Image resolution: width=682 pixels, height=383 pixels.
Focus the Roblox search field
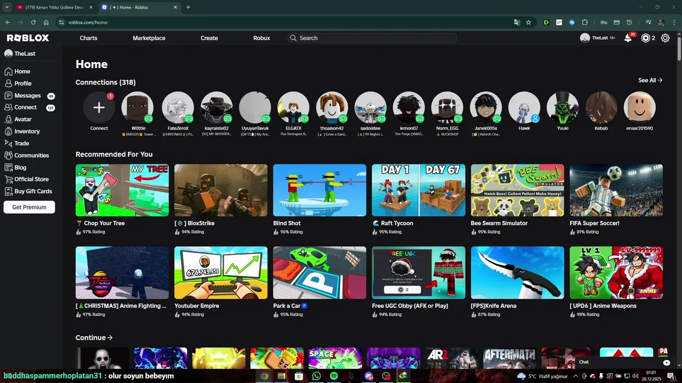pyautogui.click(x=372, y=38)
